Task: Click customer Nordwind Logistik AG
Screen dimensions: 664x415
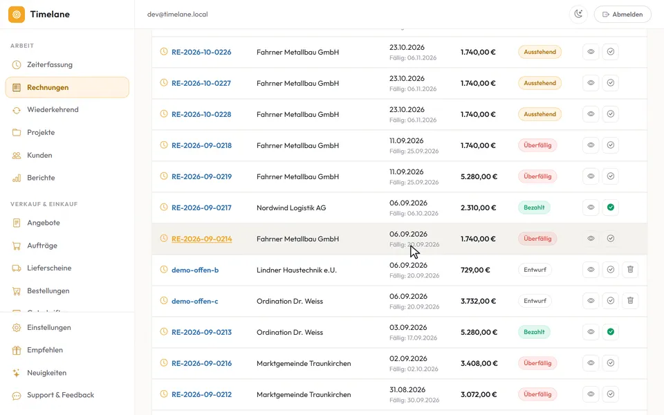Action: coord(291,208)
